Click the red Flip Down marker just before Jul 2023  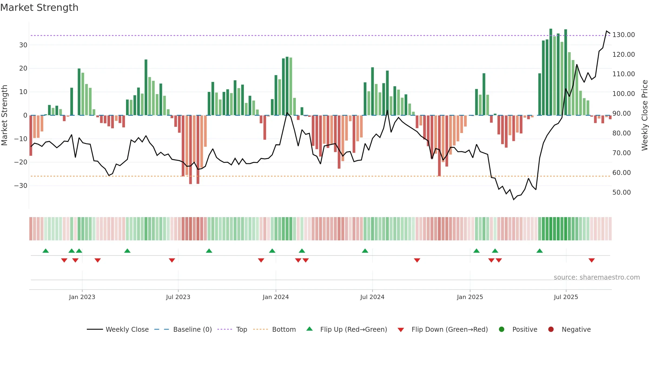(x=172, y=260)
